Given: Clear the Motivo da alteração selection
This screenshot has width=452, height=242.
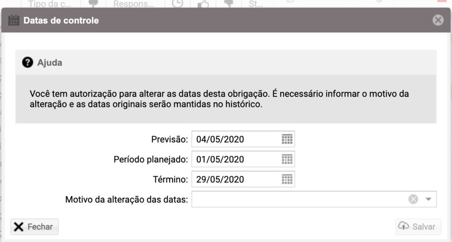Looking at the screenshot, I should click(413, 199).
